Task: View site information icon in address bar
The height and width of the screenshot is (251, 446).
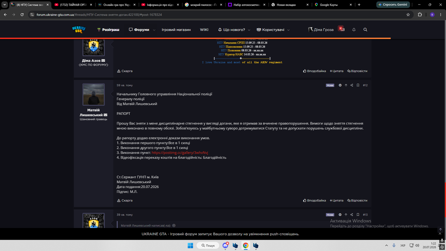Action: click(32, 15)
